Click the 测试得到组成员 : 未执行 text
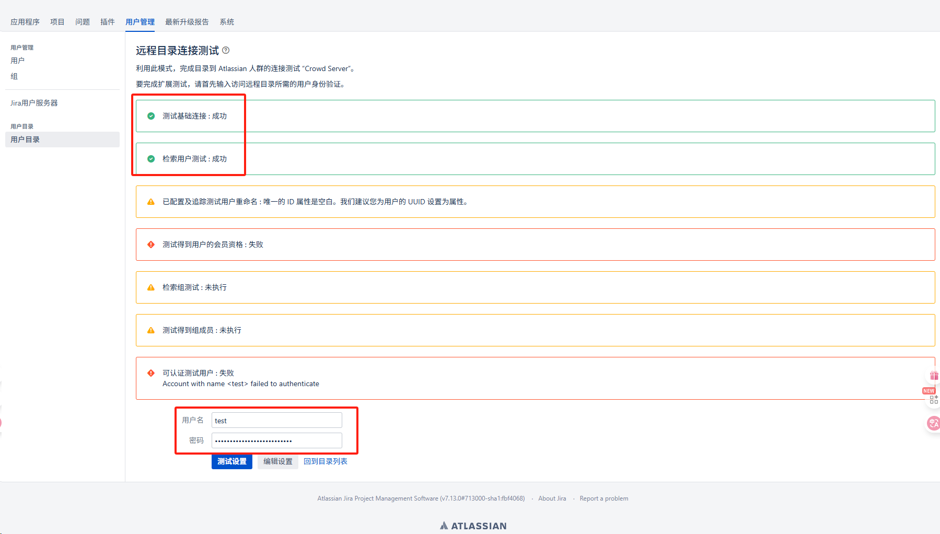The image size is (940, 534). (x=202, y=330)
